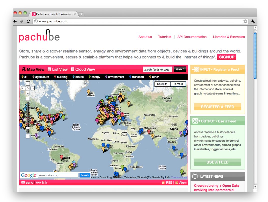Filter map by energy tag
The width and height of the screenshot is (268, 202).
(x=94, y=77)
